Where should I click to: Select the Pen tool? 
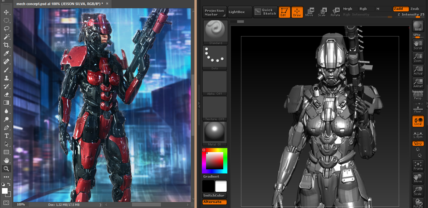pos(6,127)
